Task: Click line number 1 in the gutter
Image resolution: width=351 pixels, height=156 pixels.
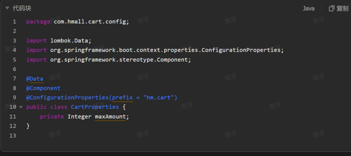Action: pos(14,22)
